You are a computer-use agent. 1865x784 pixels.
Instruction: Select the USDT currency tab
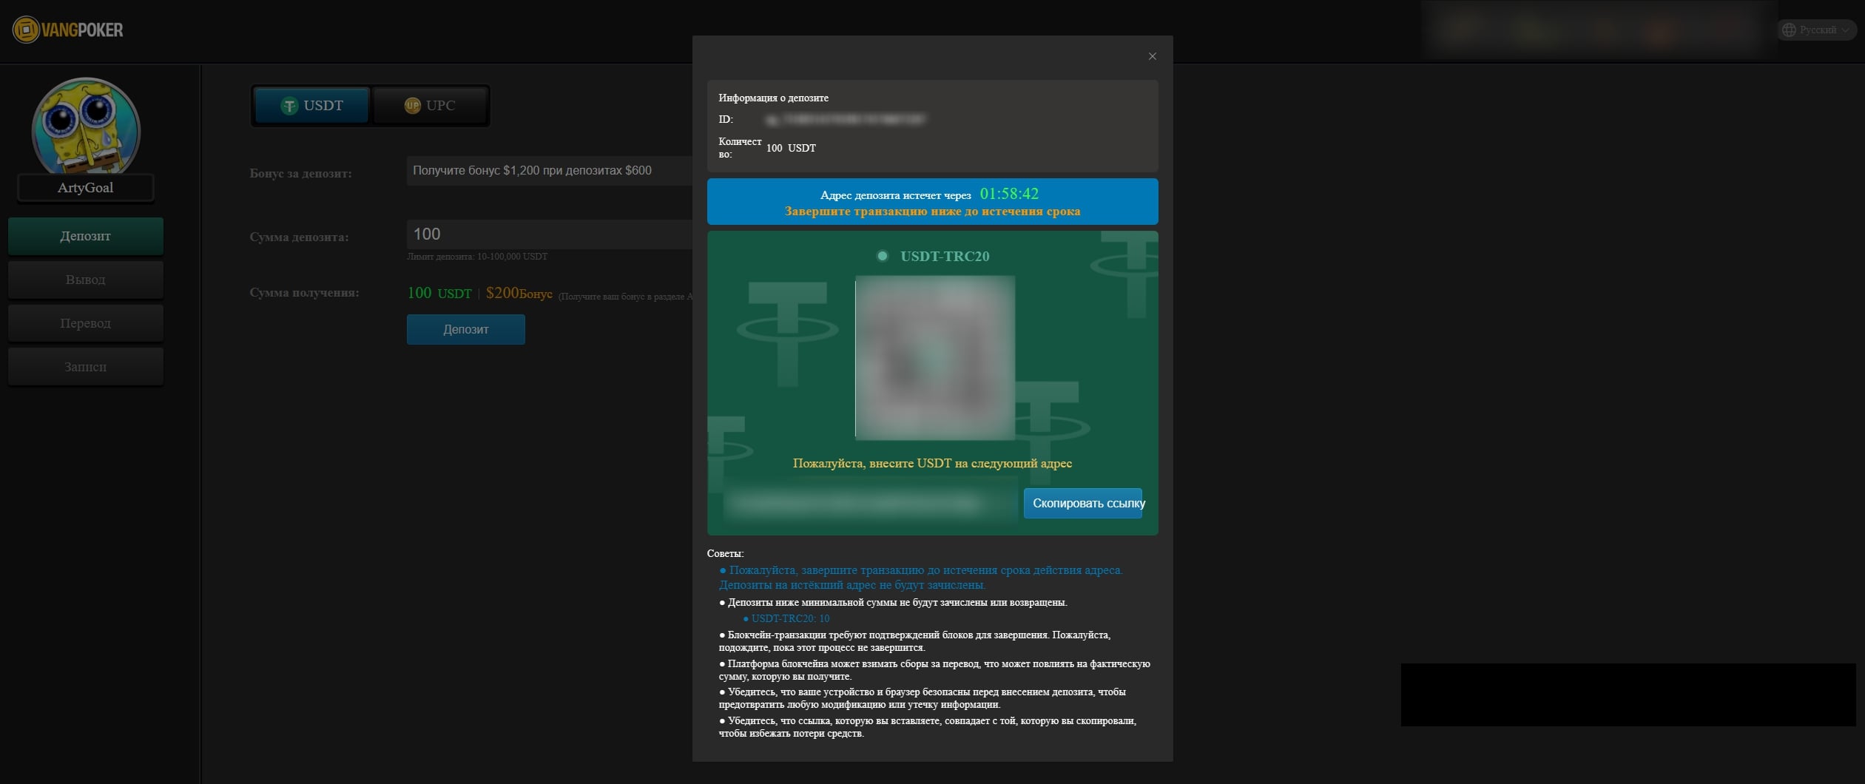(x=311, y=106)
